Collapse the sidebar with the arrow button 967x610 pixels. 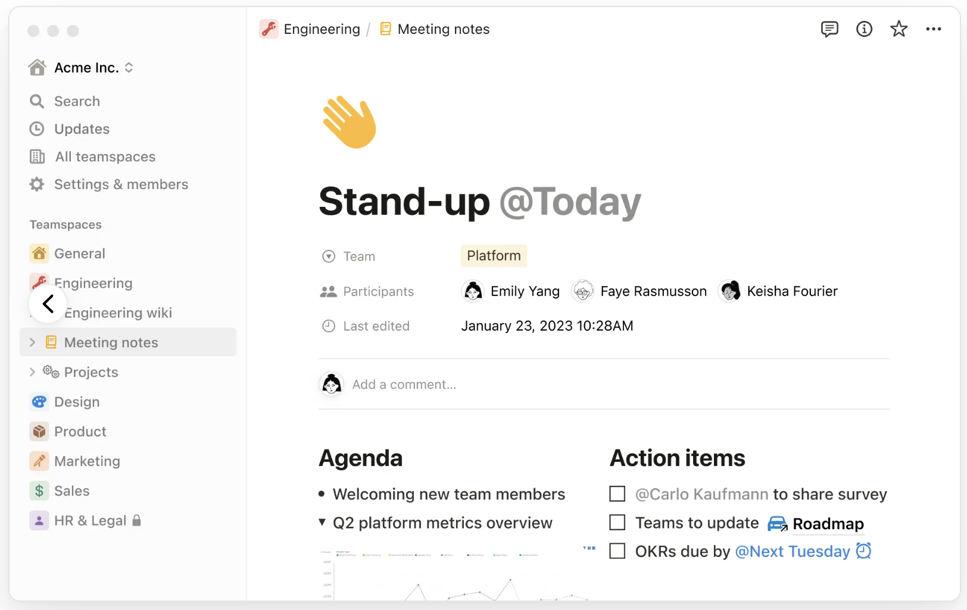coord(48,303)
